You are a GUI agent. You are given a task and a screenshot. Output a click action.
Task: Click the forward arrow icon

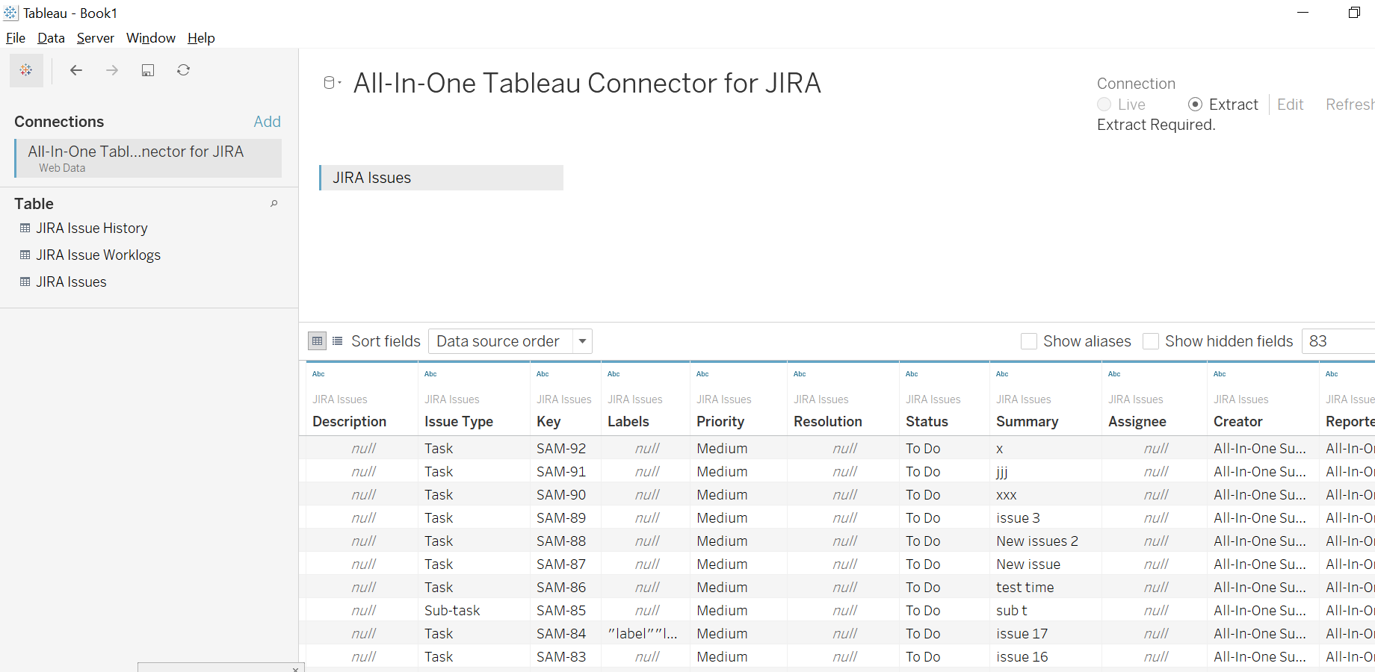click(111, 70)
